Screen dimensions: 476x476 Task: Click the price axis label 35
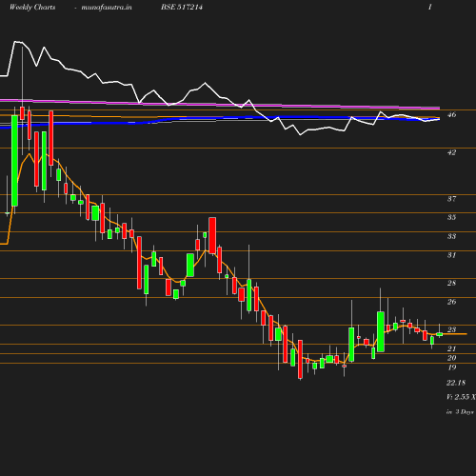[451, 217]
